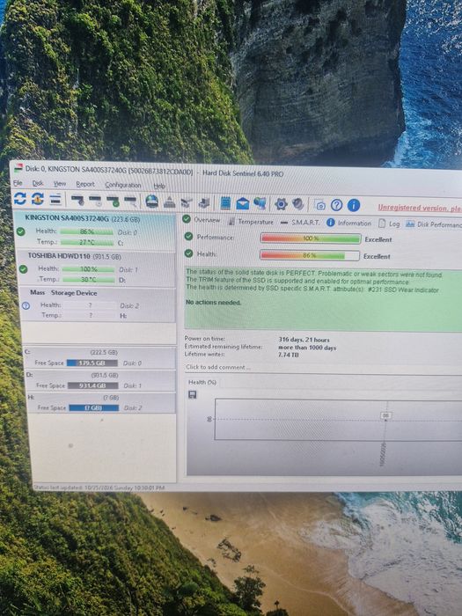
Task: Click the '316 days, 21 hours' value
Action: 304,340
